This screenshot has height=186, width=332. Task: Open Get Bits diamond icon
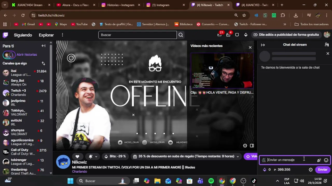coord(246,35)
